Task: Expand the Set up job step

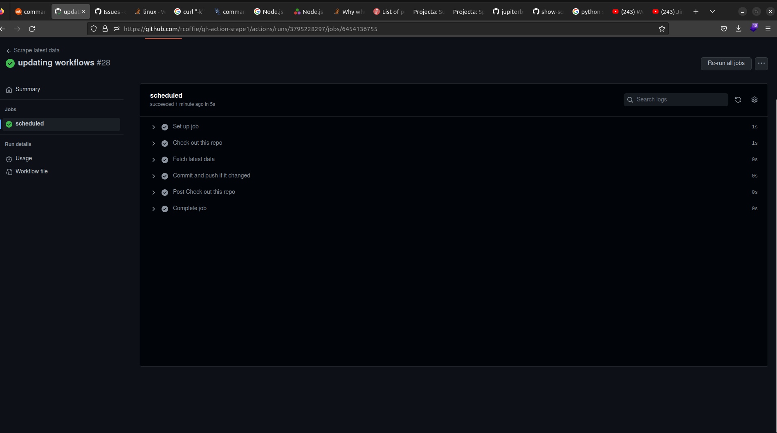Action: [x=154, y=127]
